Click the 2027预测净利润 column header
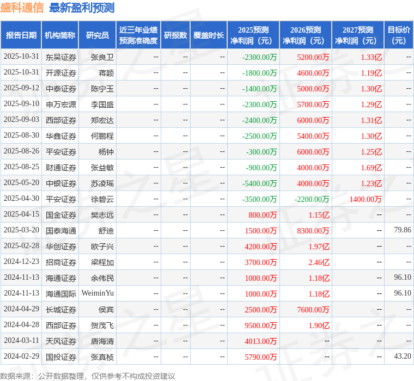The height and width of the screenshot is (381, 414). coord(358,35)
